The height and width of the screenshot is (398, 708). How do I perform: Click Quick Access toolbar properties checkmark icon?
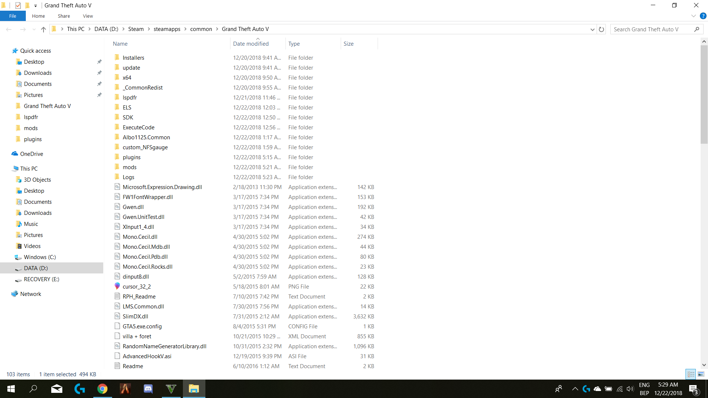pyautogui.click(x=18, y=6)
